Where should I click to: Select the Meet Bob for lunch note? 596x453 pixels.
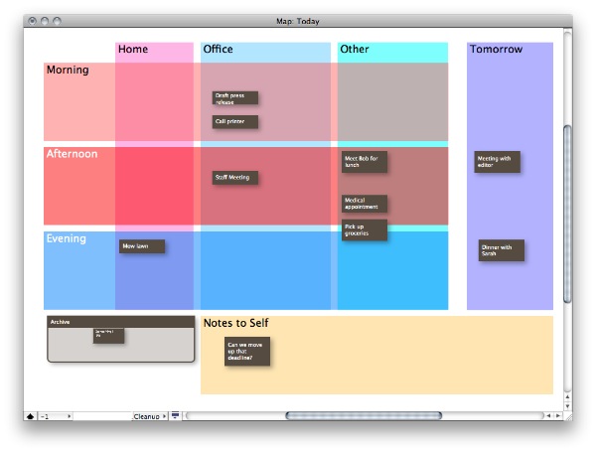pyautogui.click(x=364, y=161)
